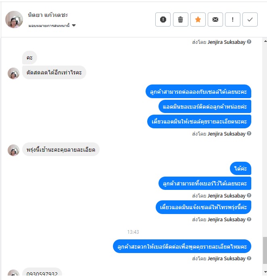Screen dimensions: 267x280
Task: Mark conversation unread with the envelope icon
Action: point(215,19)
